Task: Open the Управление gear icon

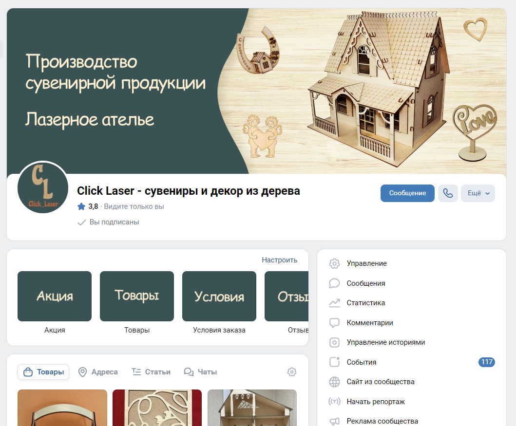Action: [334, 263]
